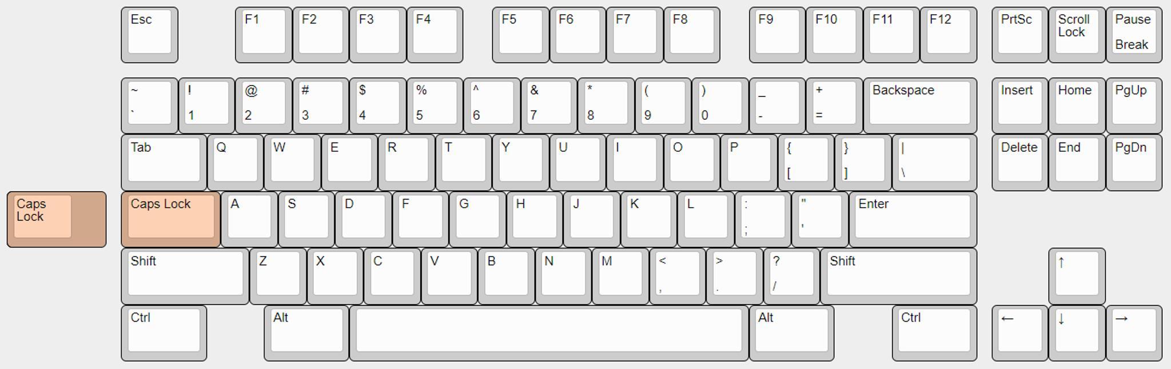This screenshot has width=1171, height=369.
Task: Click the highlighted Caps Lock key
Action: (x=171, y=220)
